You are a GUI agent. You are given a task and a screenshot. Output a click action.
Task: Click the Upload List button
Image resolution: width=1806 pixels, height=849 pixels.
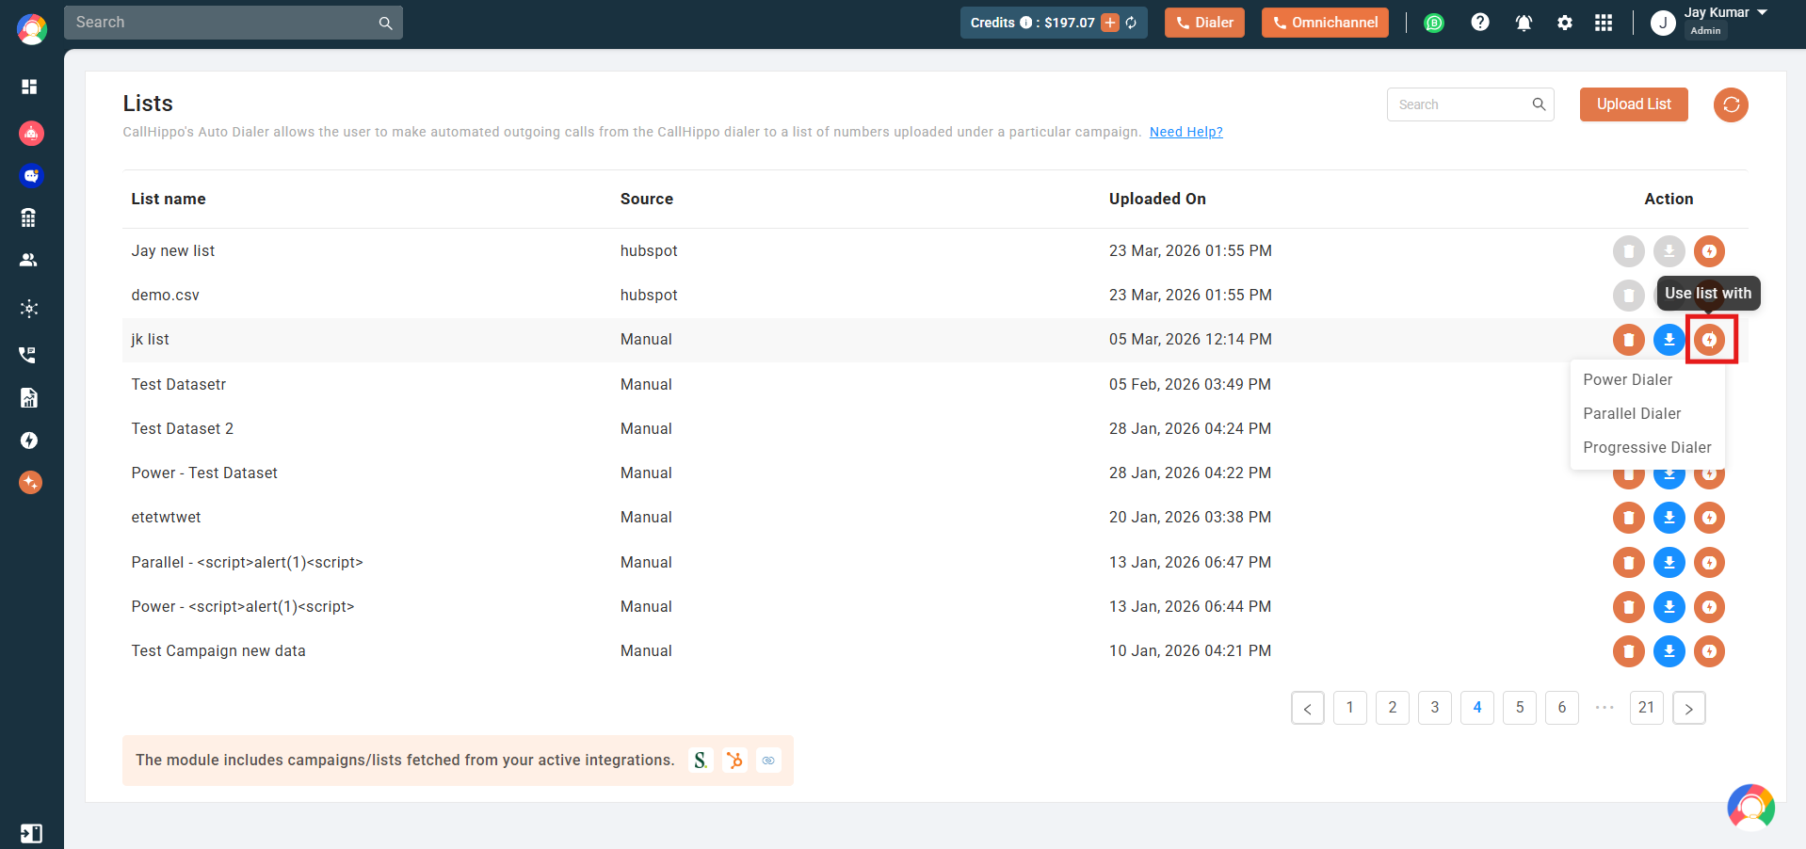(1634, 104)
